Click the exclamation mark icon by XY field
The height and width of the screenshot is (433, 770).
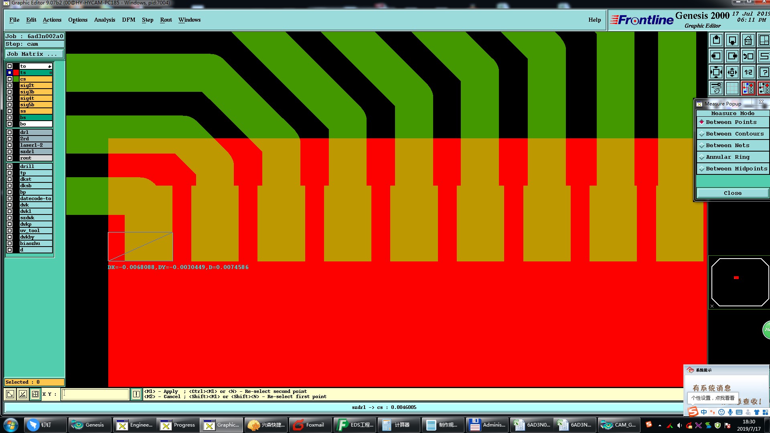click(x=136, y=394)
